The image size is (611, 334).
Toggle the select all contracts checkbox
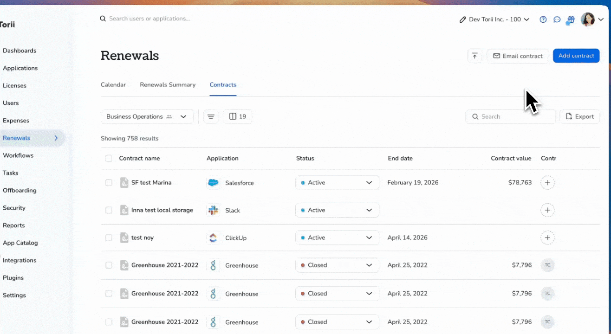coord(109,158)
